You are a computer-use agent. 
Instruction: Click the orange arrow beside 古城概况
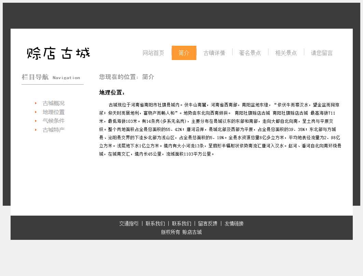(36, 103)
